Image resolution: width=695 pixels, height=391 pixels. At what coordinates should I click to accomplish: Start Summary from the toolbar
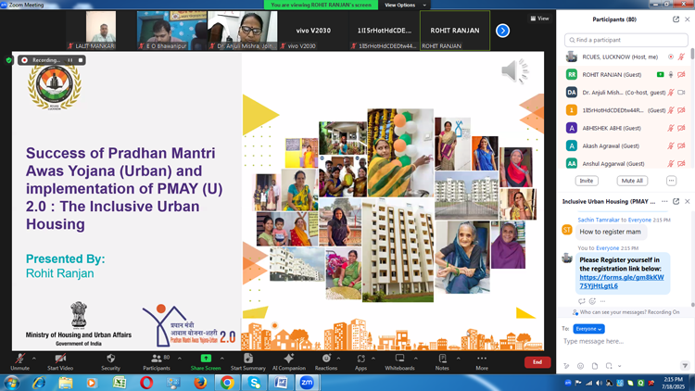[248, 361]
